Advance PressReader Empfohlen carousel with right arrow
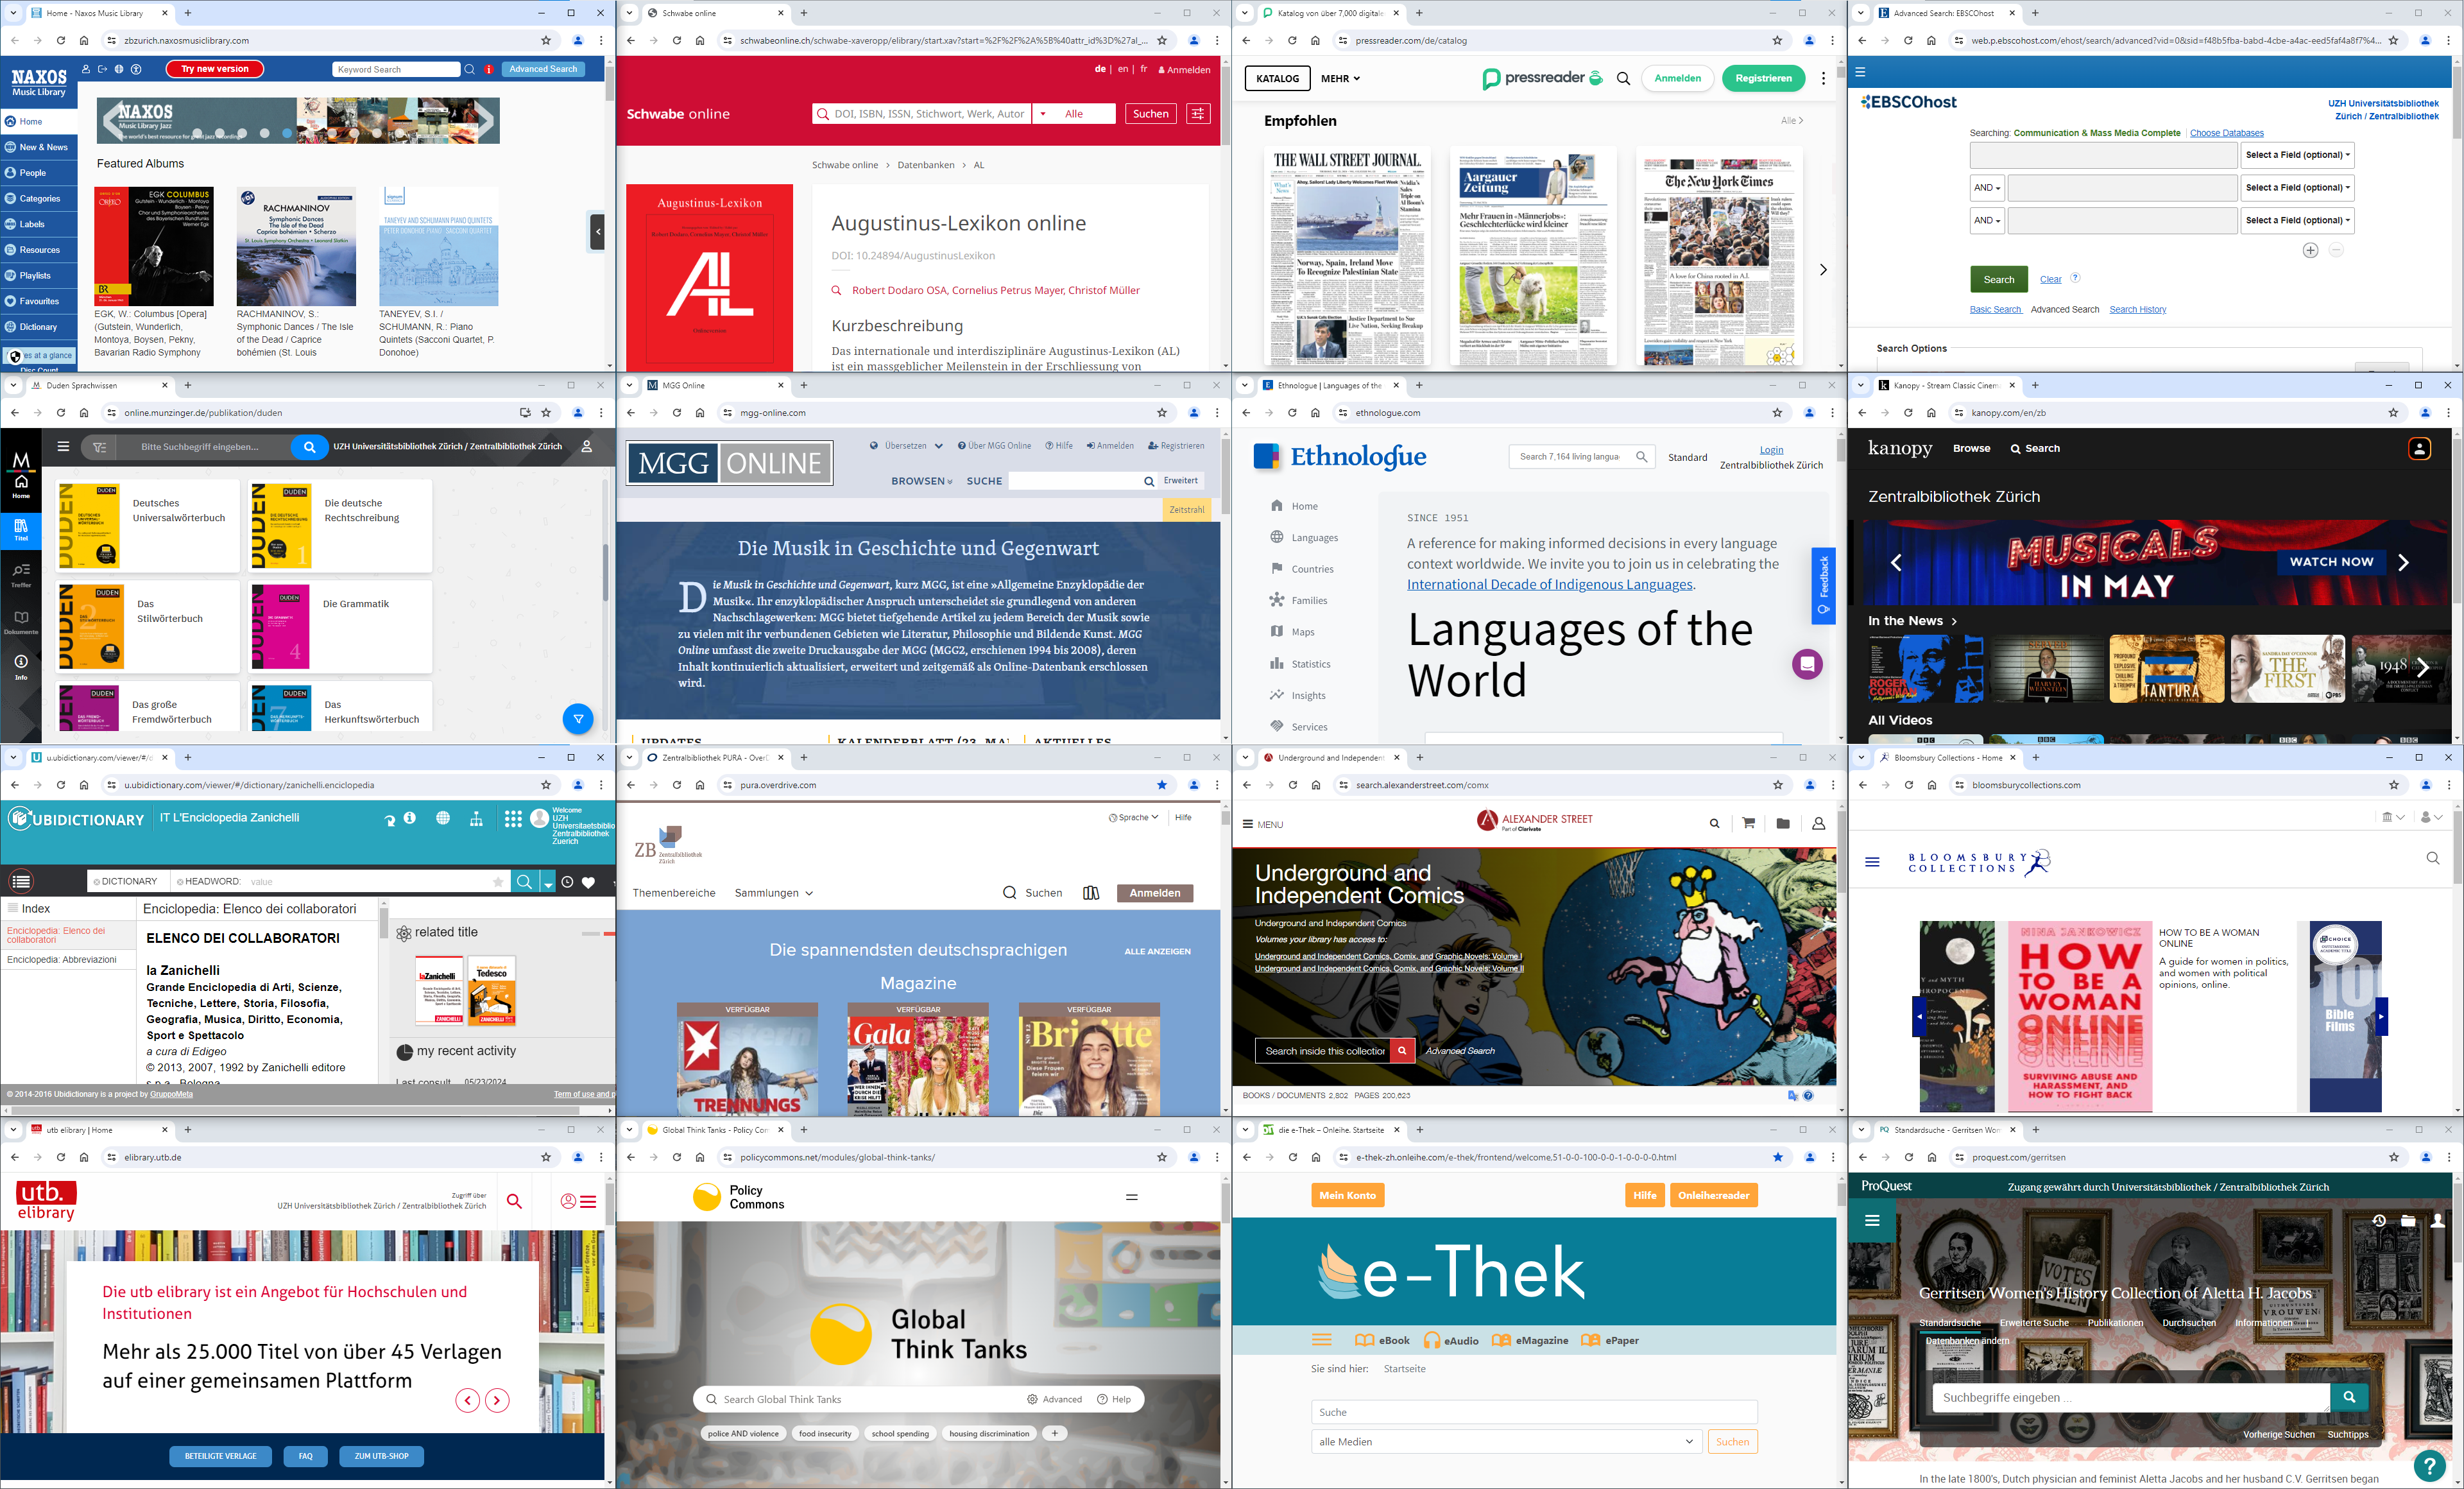Viewport: 2464px width, 1489px height. pos(1823,269)
